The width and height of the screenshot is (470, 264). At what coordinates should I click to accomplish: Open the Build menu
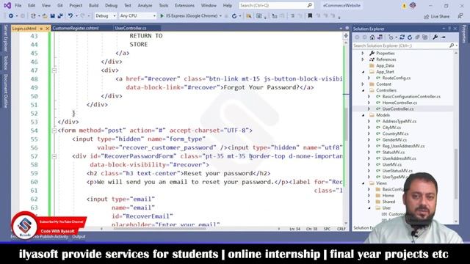point(93,5)
